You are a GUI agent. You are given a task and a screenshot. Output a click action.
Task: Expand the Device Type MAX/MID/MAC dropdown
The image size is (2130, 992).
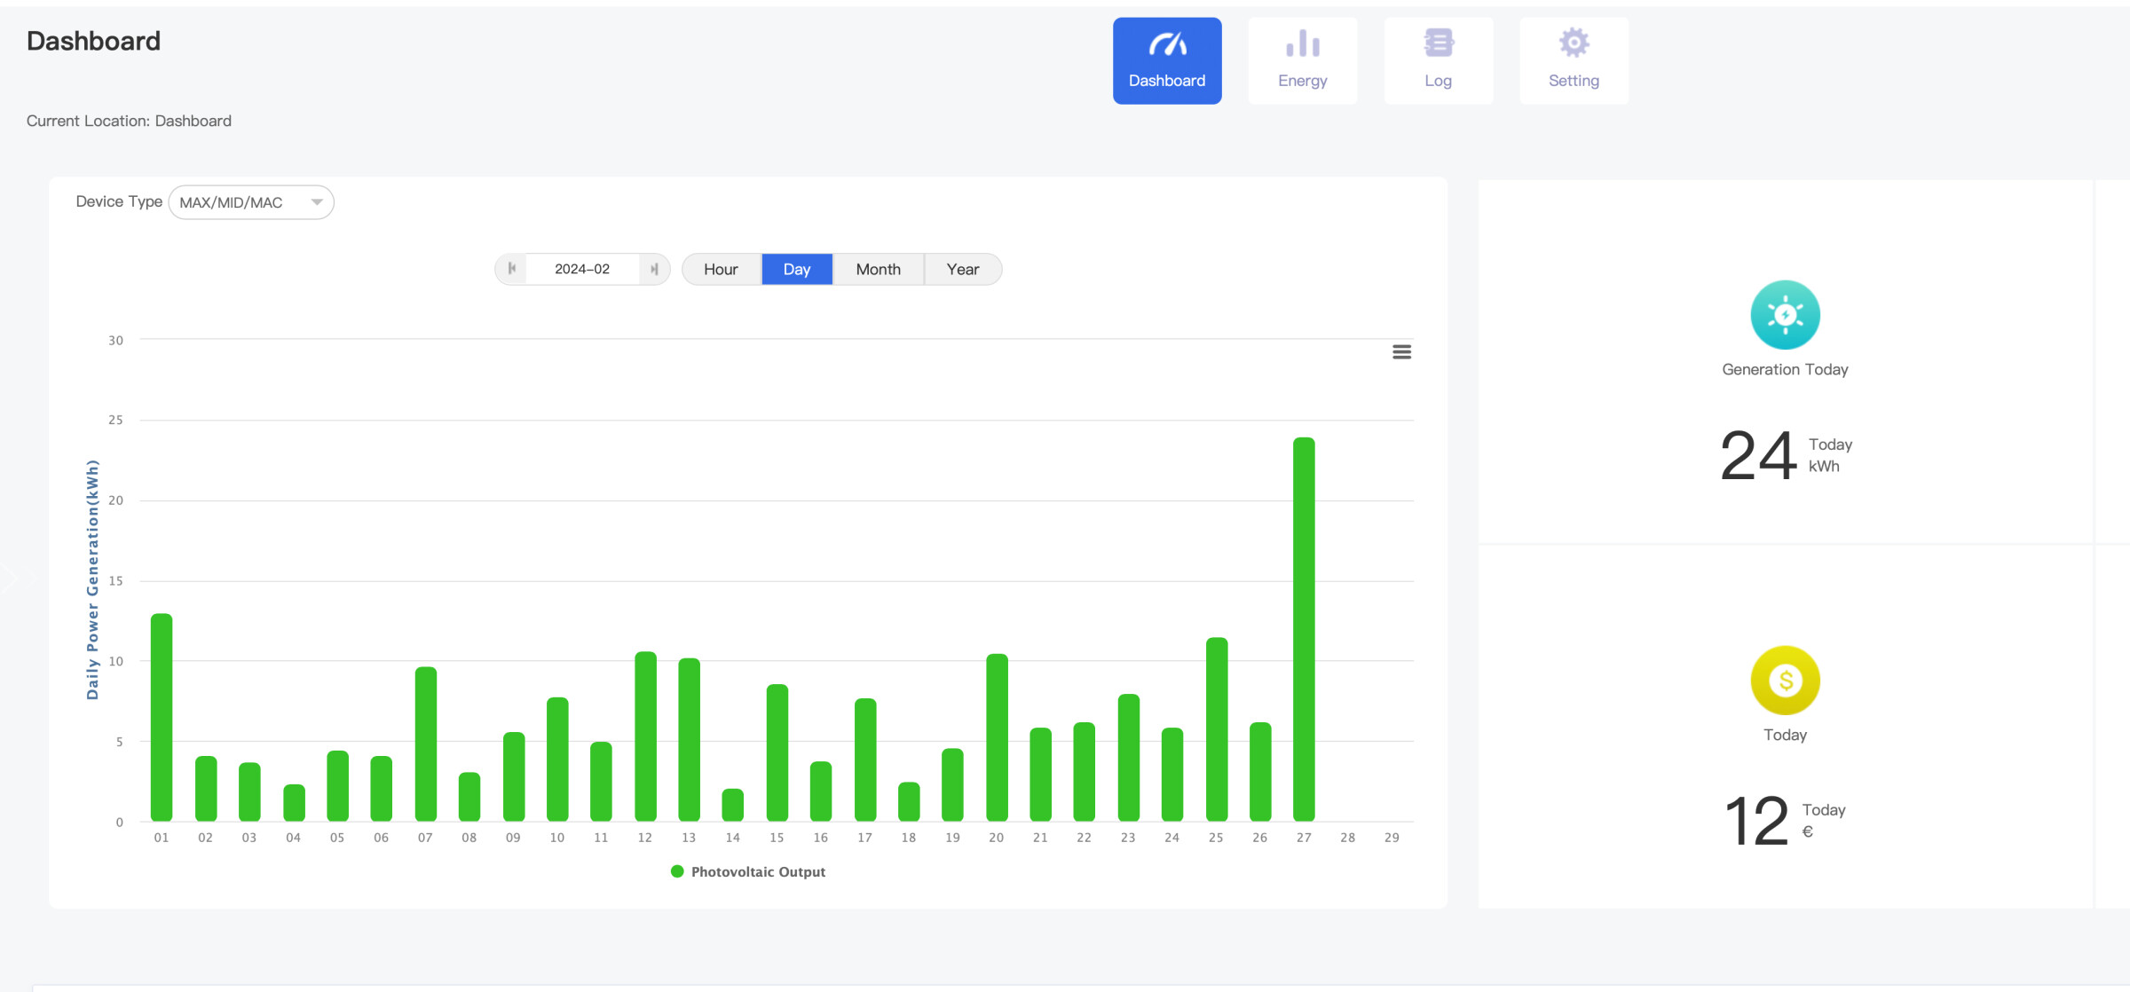point(240,202)
